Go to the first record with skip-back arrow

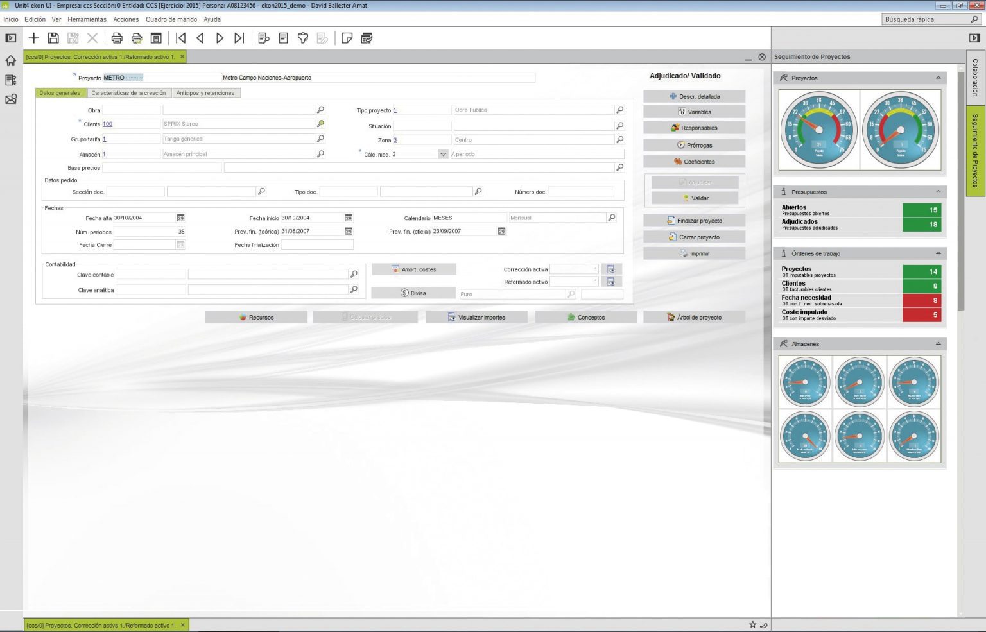click(181, 38)
